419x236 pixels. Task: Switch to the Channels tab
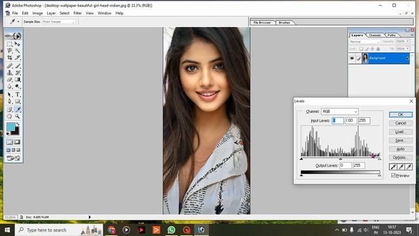(x=374, y=35)
